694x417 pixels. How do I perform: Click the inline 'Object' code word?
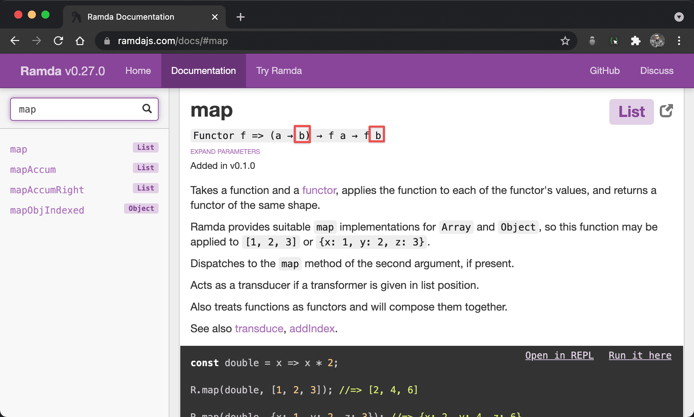pos(518,227)
